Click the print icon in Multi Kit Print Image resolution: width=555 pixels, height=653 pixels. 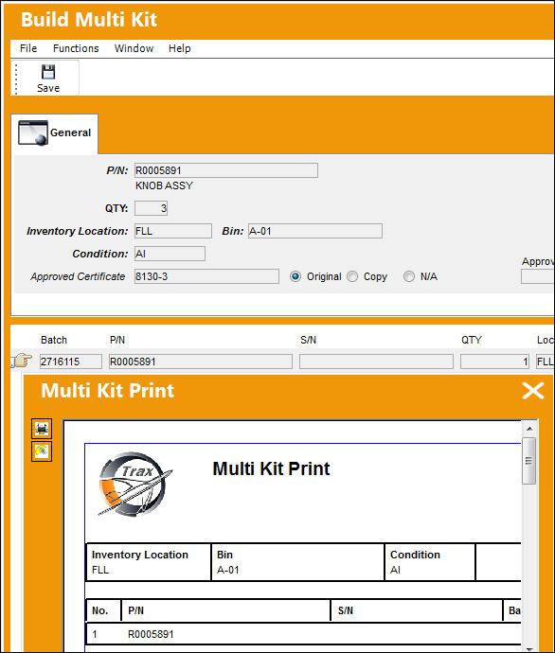tap(42, 429)
